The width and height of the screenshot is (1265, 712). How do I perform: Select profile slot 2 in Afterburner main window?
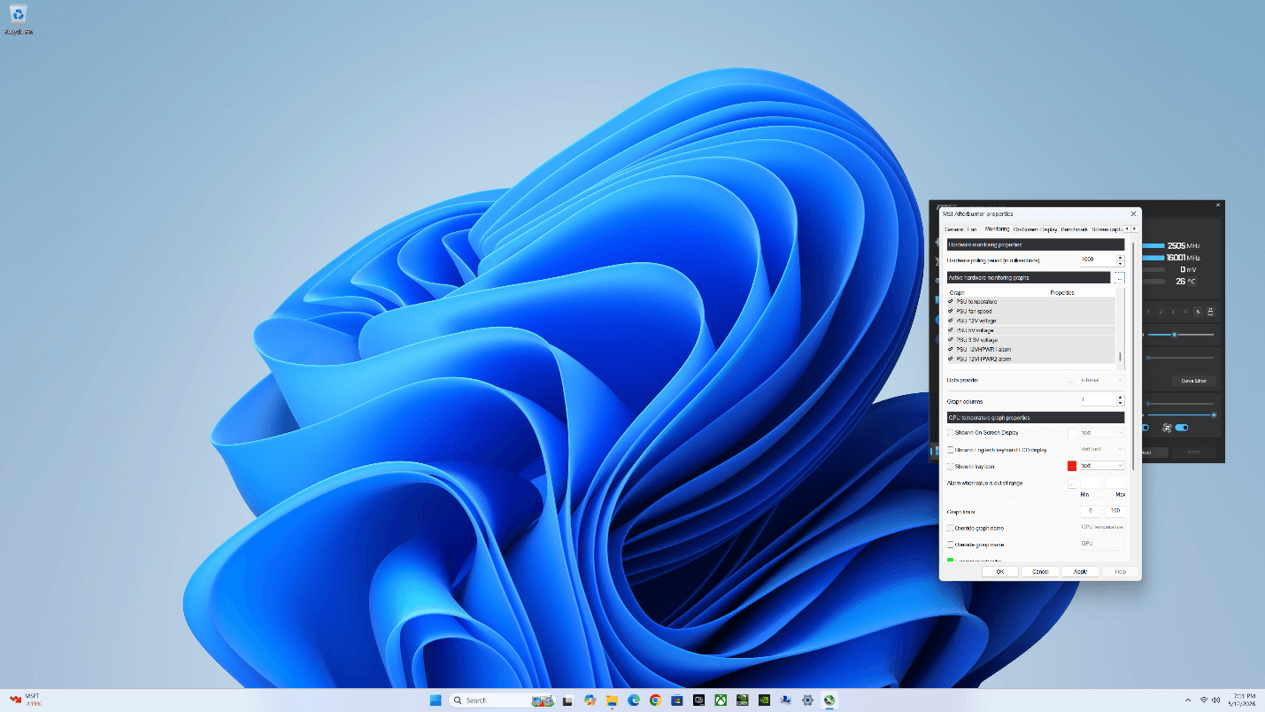pyautogui.click(x=1161, y=312)
